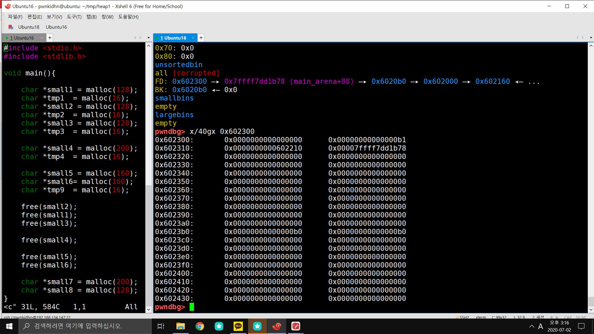Click the 99x32 terminal size indicator
This screenshot has height=334, width=594.
click(499, 317)
